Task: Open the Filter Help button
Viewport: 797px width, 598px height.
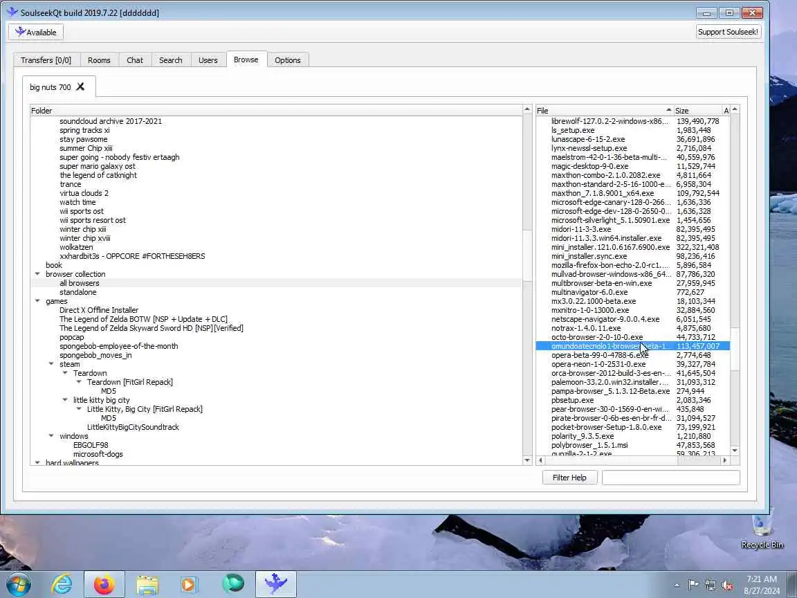Action: [x=569, y=478]
